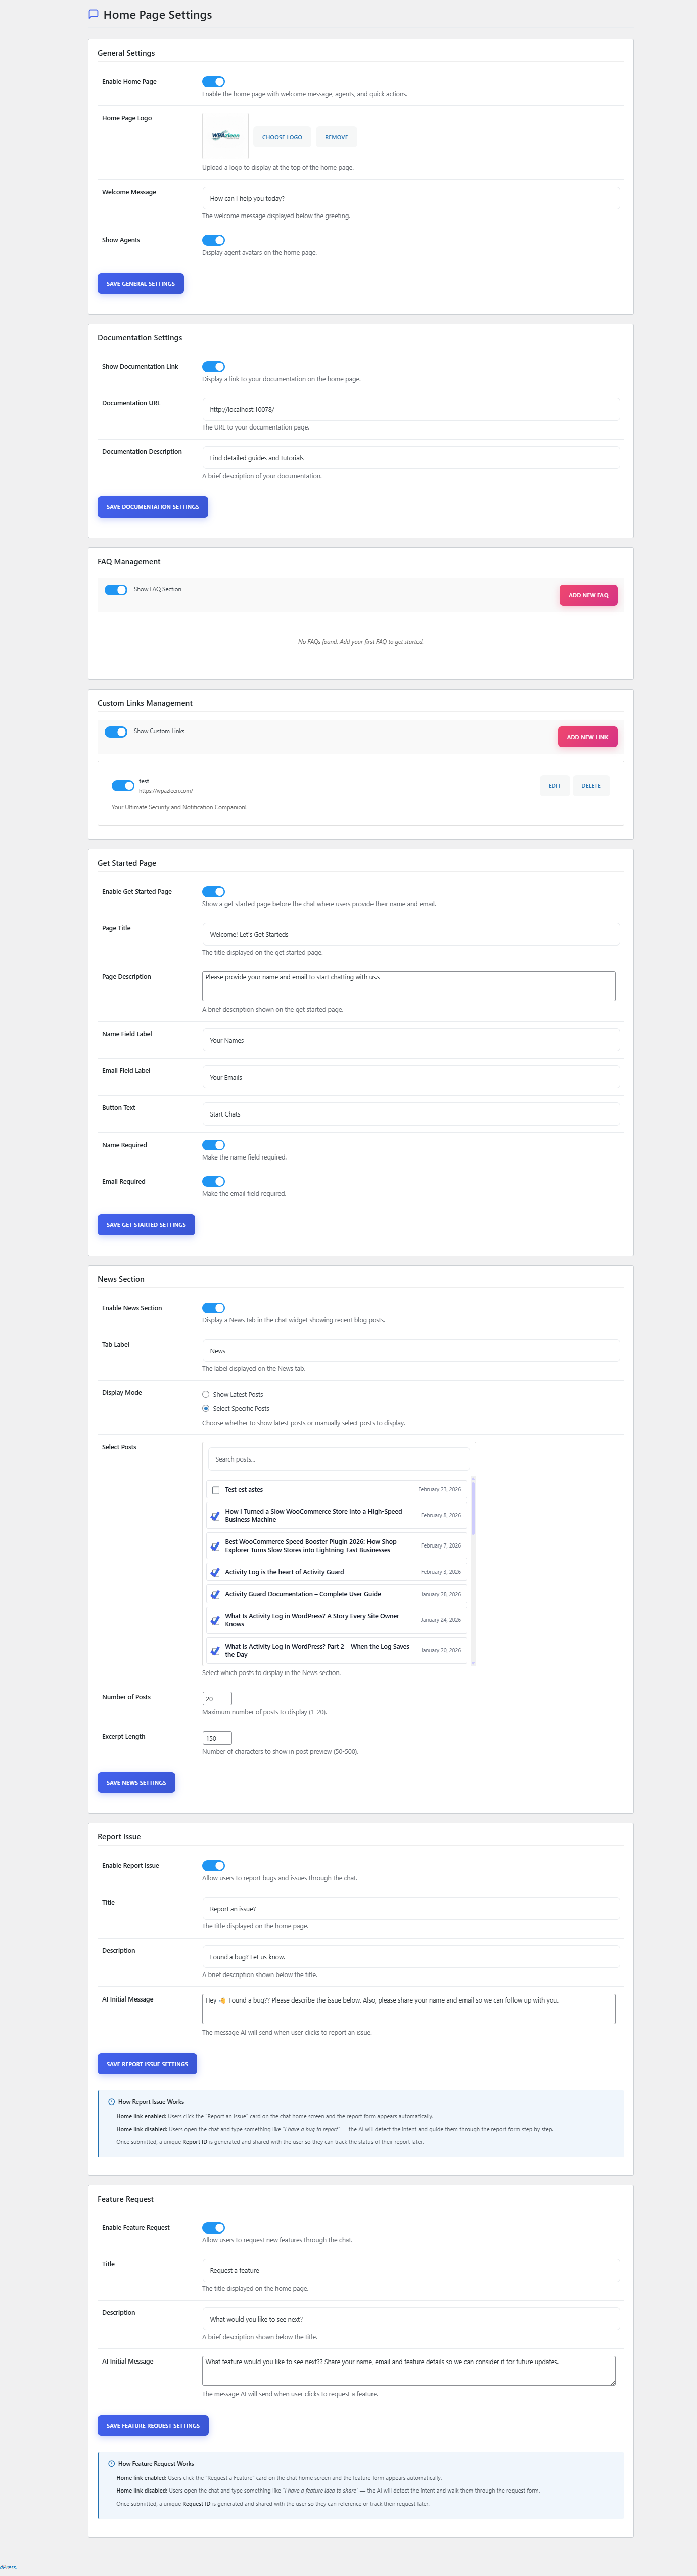
Task: Click Save Get Started Settings button
Action: click(x=146, y=1225)
